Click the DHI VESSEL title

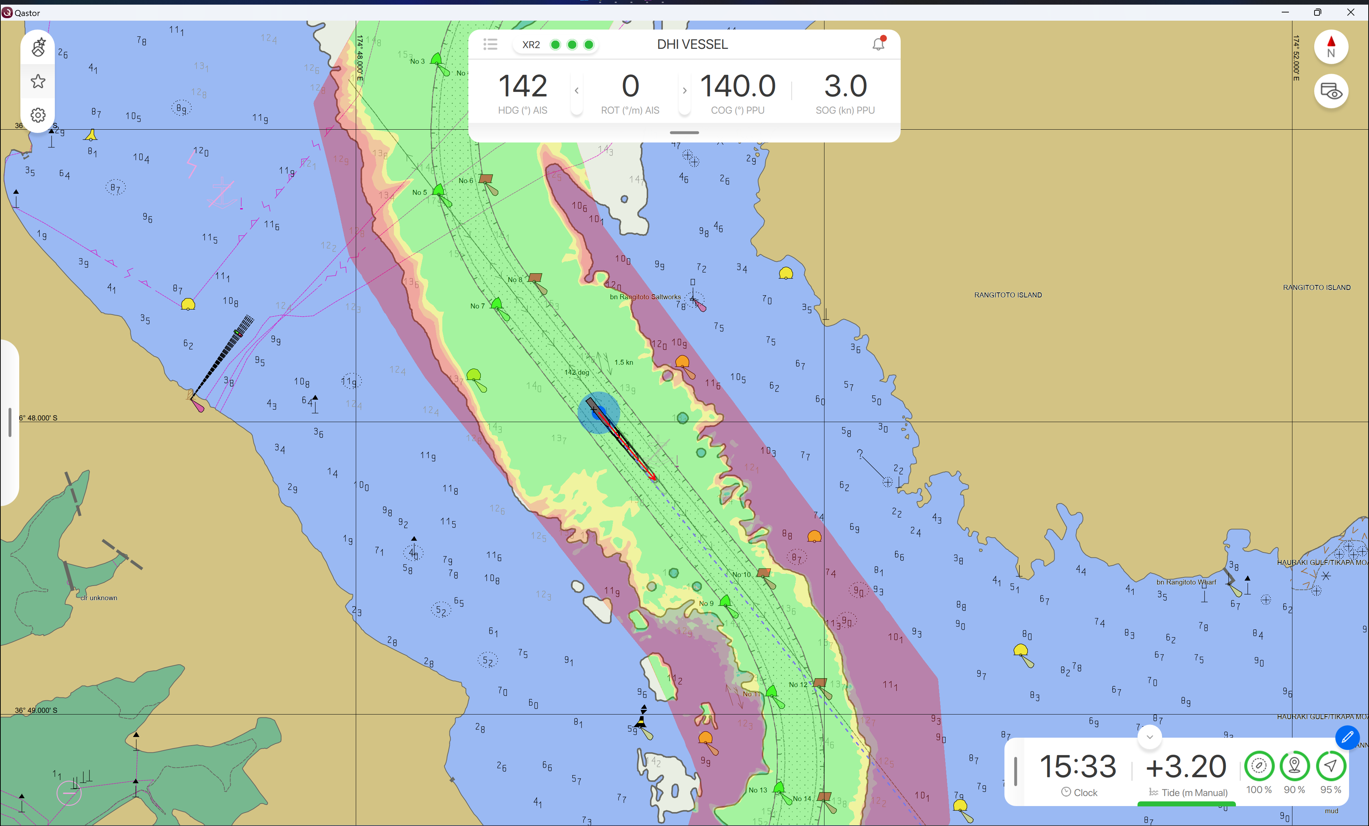point(692,44)
